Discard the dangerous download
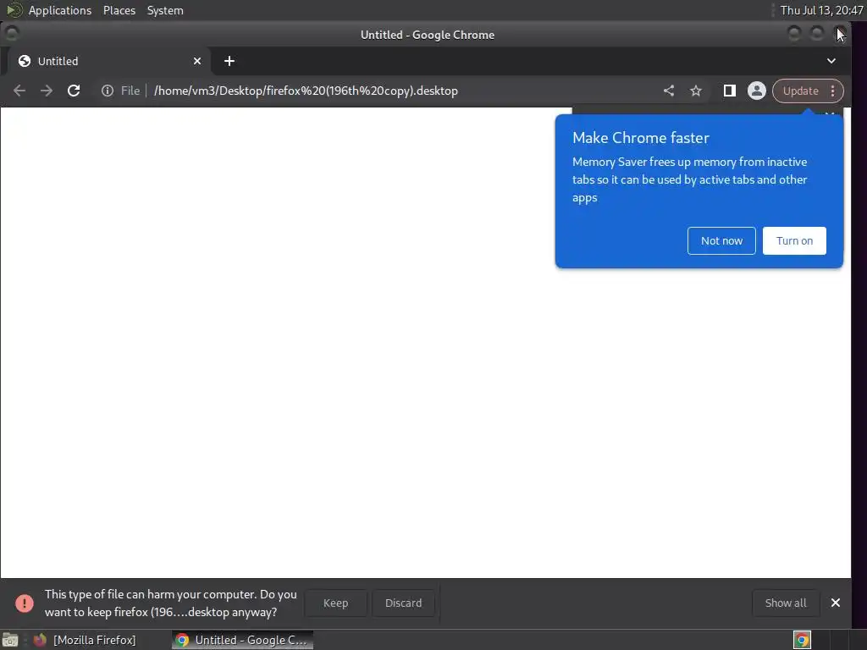The width and height of the screenshot is (867, 650). 403,603
